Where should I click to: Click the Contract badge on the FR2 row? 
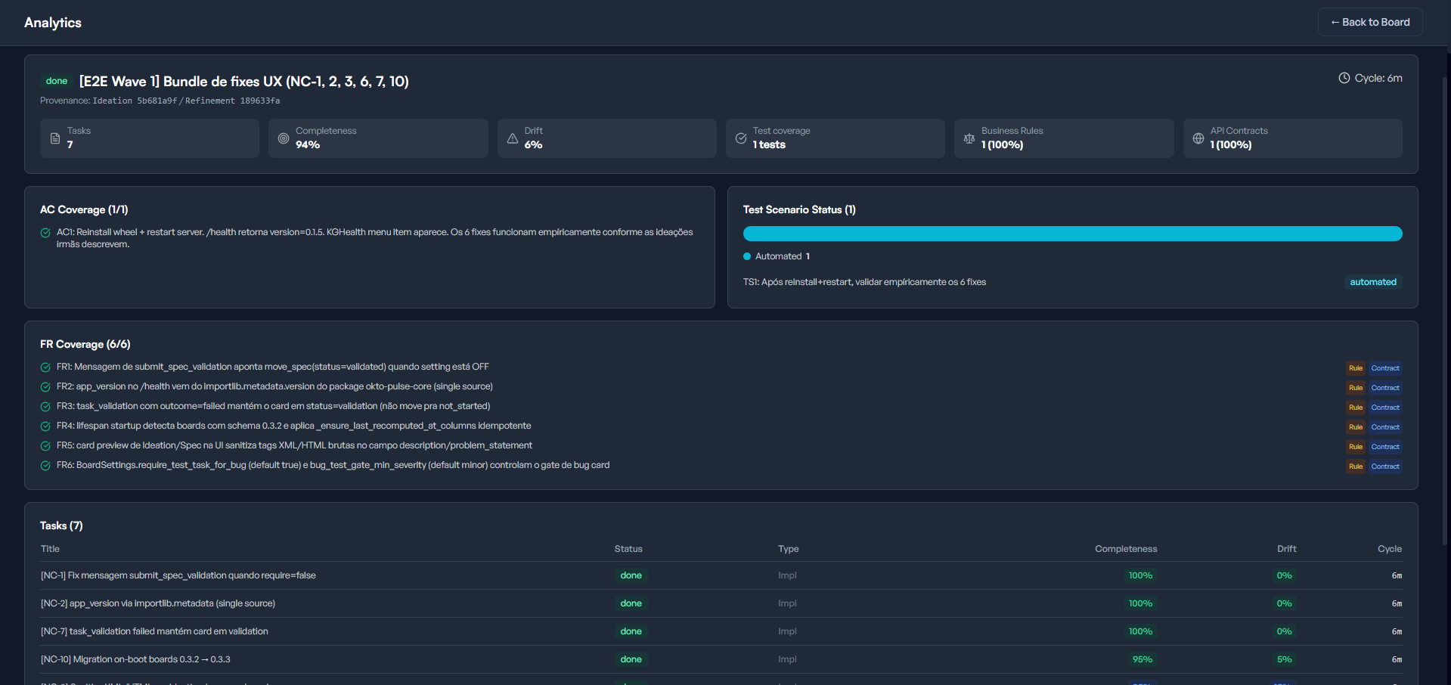tap(1385, 388)
